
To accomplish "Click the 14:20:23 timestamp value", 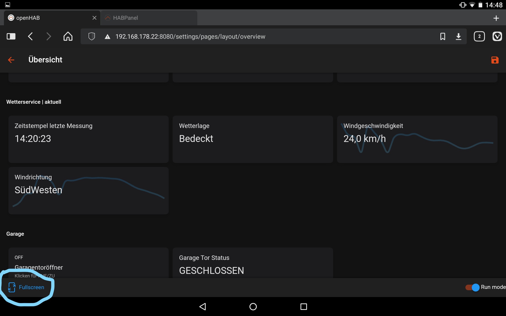I will 33,139.
